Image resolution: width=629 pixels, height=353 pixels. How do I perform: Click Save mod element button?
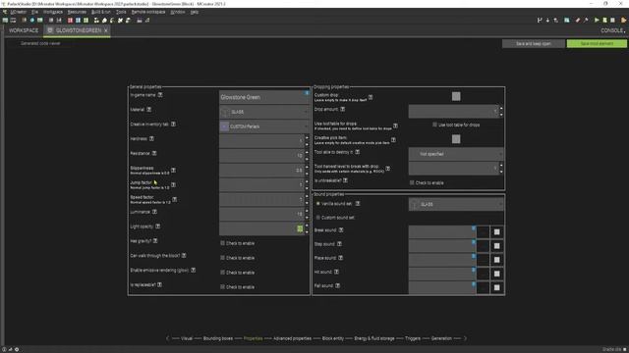pos(597,43)
